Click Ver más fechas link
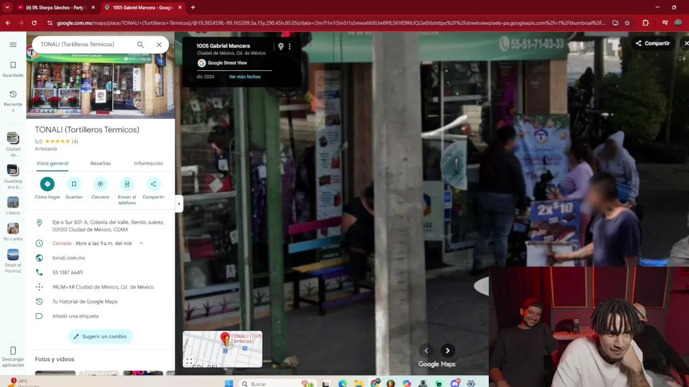The width and height of the screenshot is (689, 387). pyautogui.click(x=245, y=77)
